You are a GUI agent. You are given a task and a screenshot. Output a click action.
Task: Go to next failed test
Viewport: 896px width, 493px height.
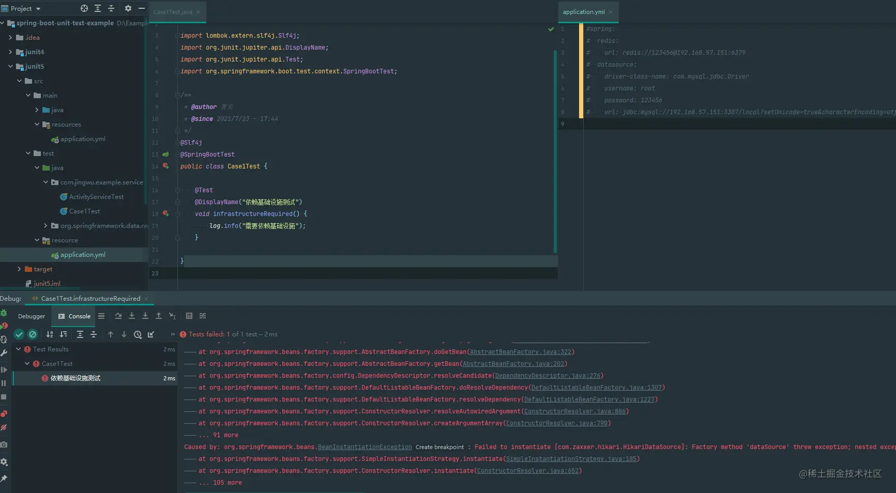click(x=124, y=334)
